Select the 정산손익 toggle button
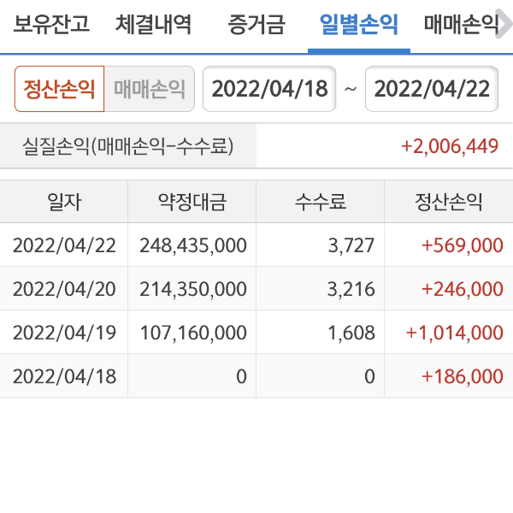This screenshot has width=513, height=513. click(x=59, y=90)
